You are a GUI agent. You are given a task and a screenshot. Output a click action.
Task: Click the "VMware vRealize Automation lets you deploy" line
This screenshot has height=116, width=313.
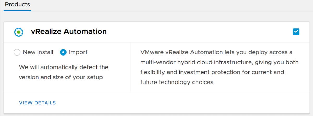tap(216, 52)
